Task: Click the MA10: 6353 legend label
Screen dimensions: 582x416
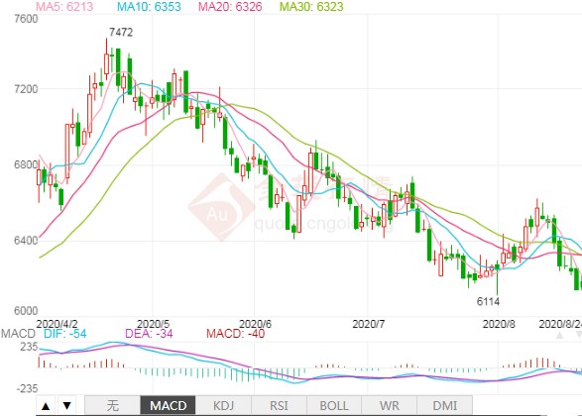Action: point(149,6)
